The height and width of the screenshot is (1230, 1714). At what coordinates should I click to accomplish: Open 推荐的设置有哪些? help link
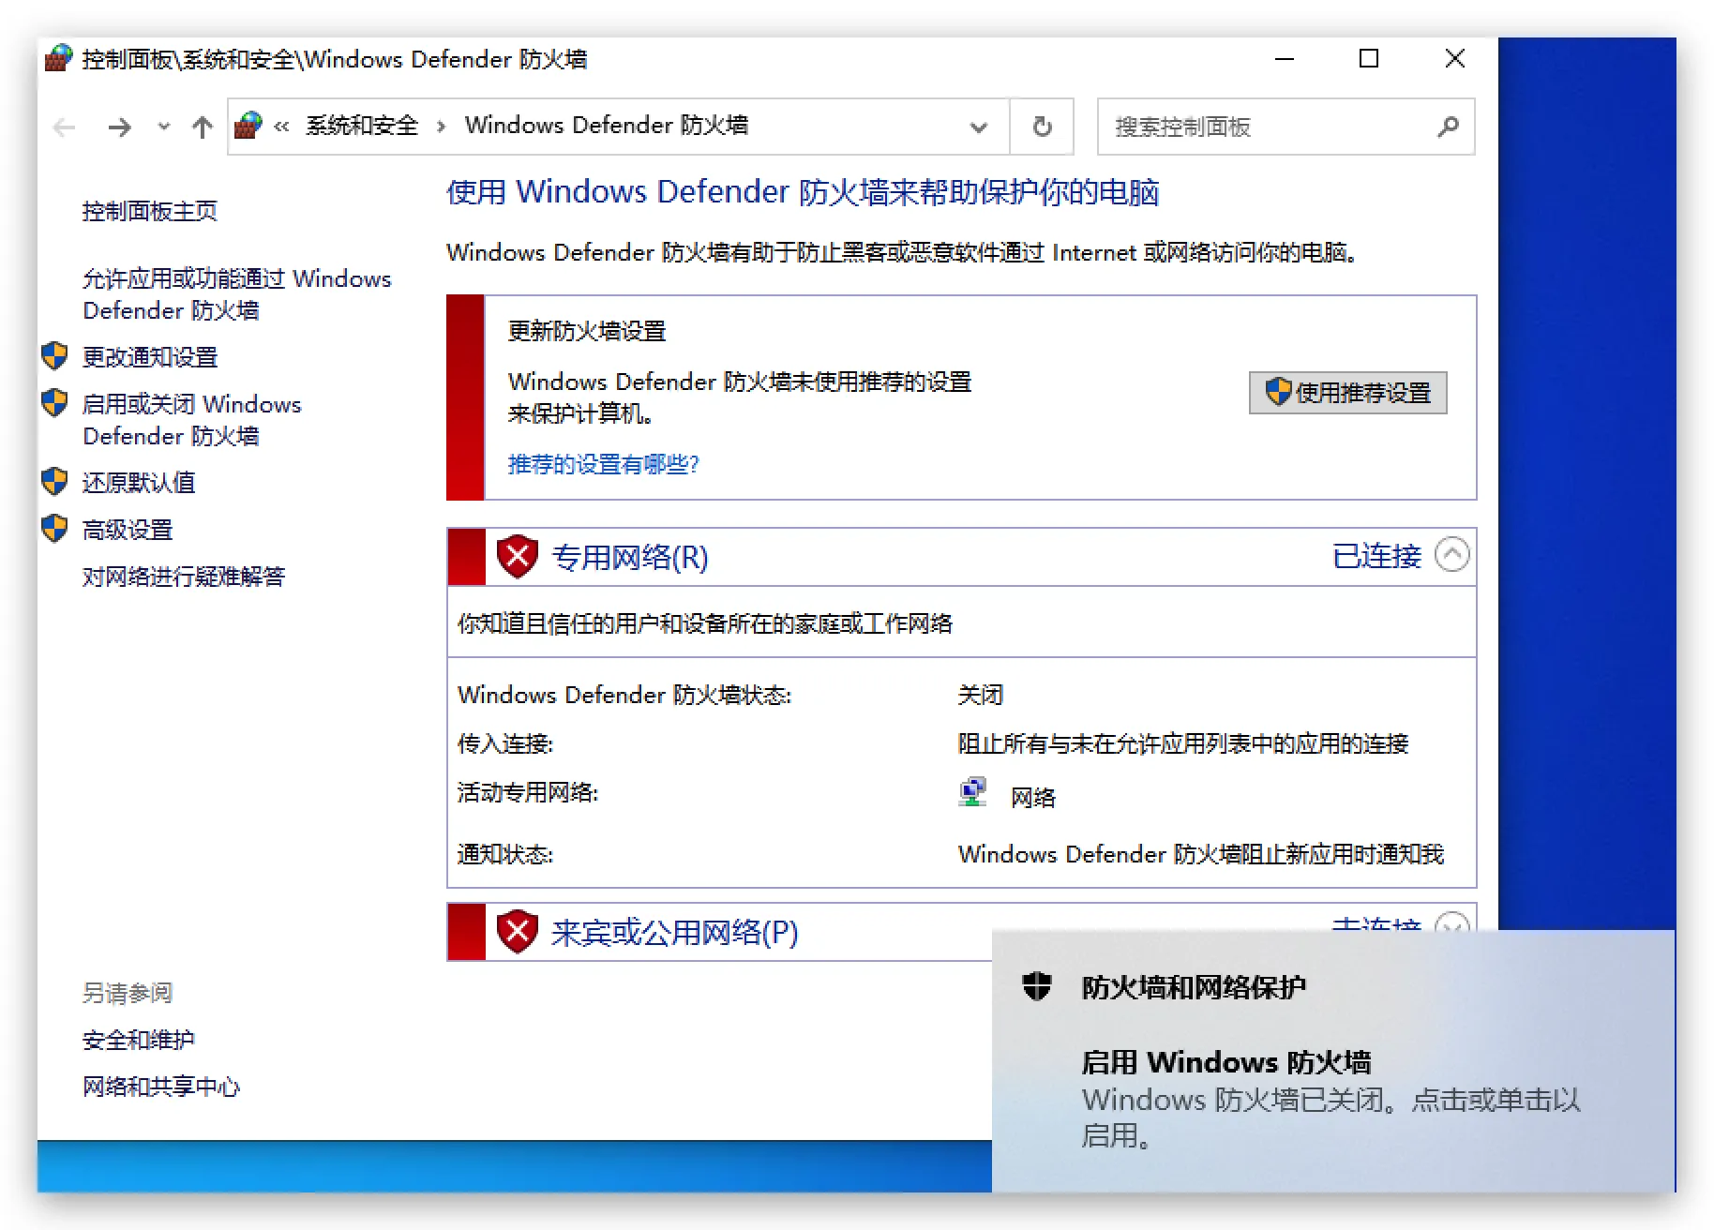click(604, 464)
